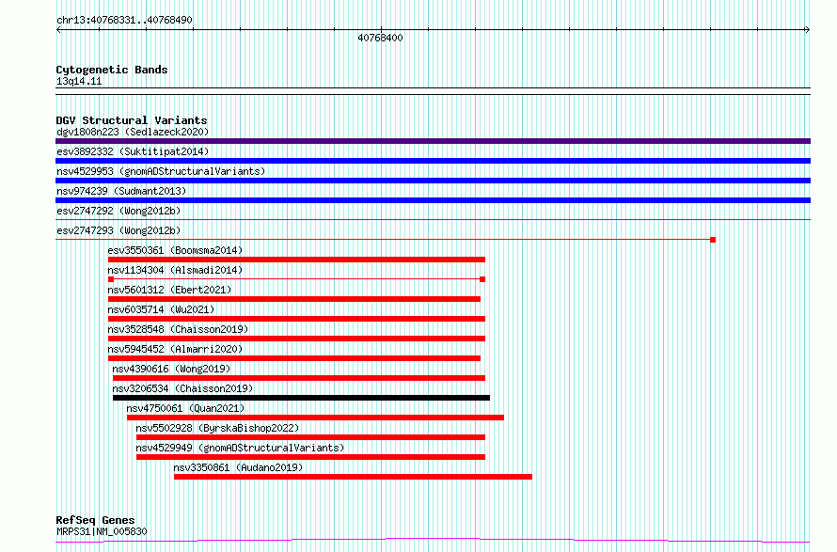Click the left arrow on the ruler

(58, 30)
